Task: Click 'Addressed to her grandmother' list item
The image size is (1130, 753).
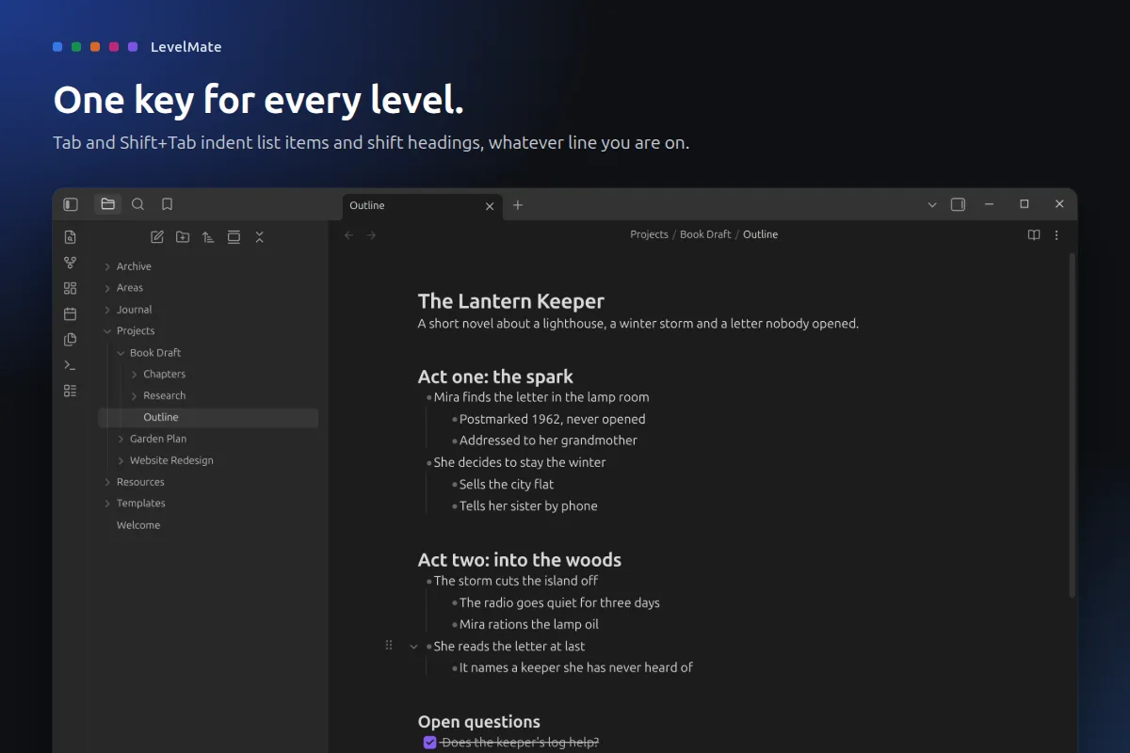Action: click(x=548, y=441)
